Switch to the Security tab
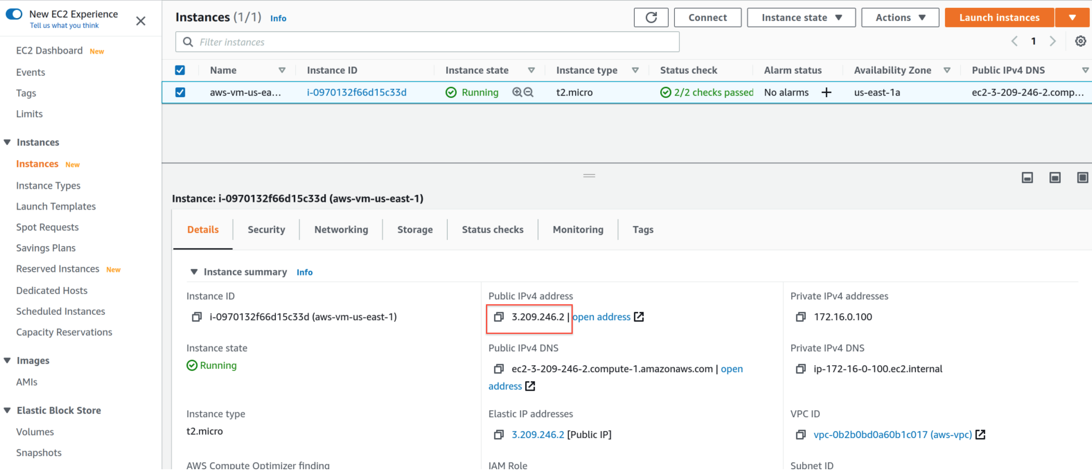The image size is (1092, 476). 267,230
